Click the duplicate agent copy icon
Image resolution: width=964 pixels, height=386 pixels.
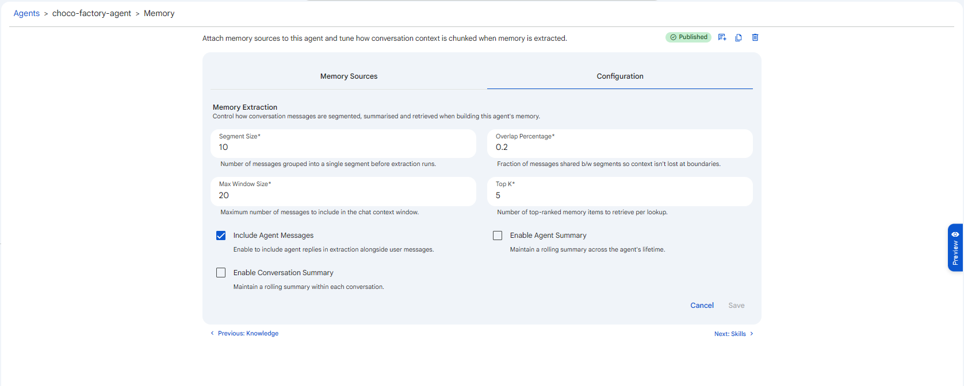coord(739,37)
